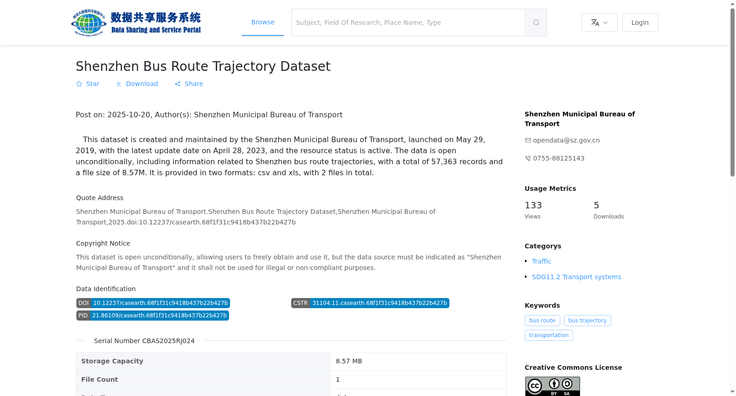The height and width of the screenshot is (396, 736).
Task: Click the Share icon under the title
Action: click(178, 84)
